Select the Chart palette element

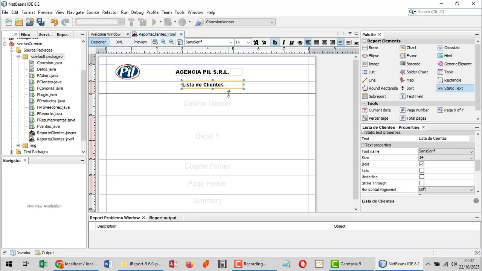coord(408,48)
